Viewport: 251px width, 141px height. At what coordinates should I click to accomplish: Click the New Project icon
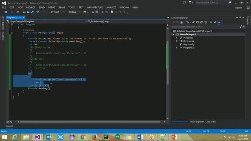point(18,12)
